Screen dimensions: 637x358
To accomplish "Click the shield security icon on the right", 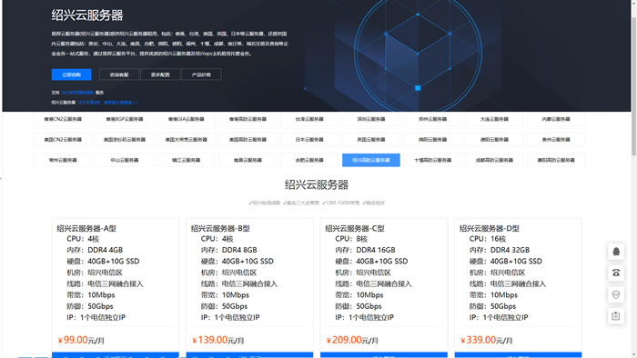I will pos(616,294).
